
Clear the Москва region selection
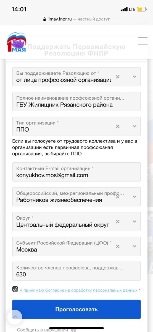[x=118, y=247]
